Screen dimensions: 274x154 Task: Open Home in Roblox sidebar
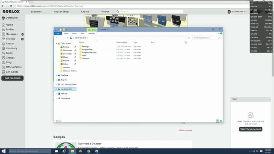[7, 25]
